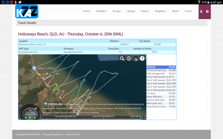Click the Peter Clifford windsurfer marker
This screenshot has width=223, height=139.
click(34, 68)
